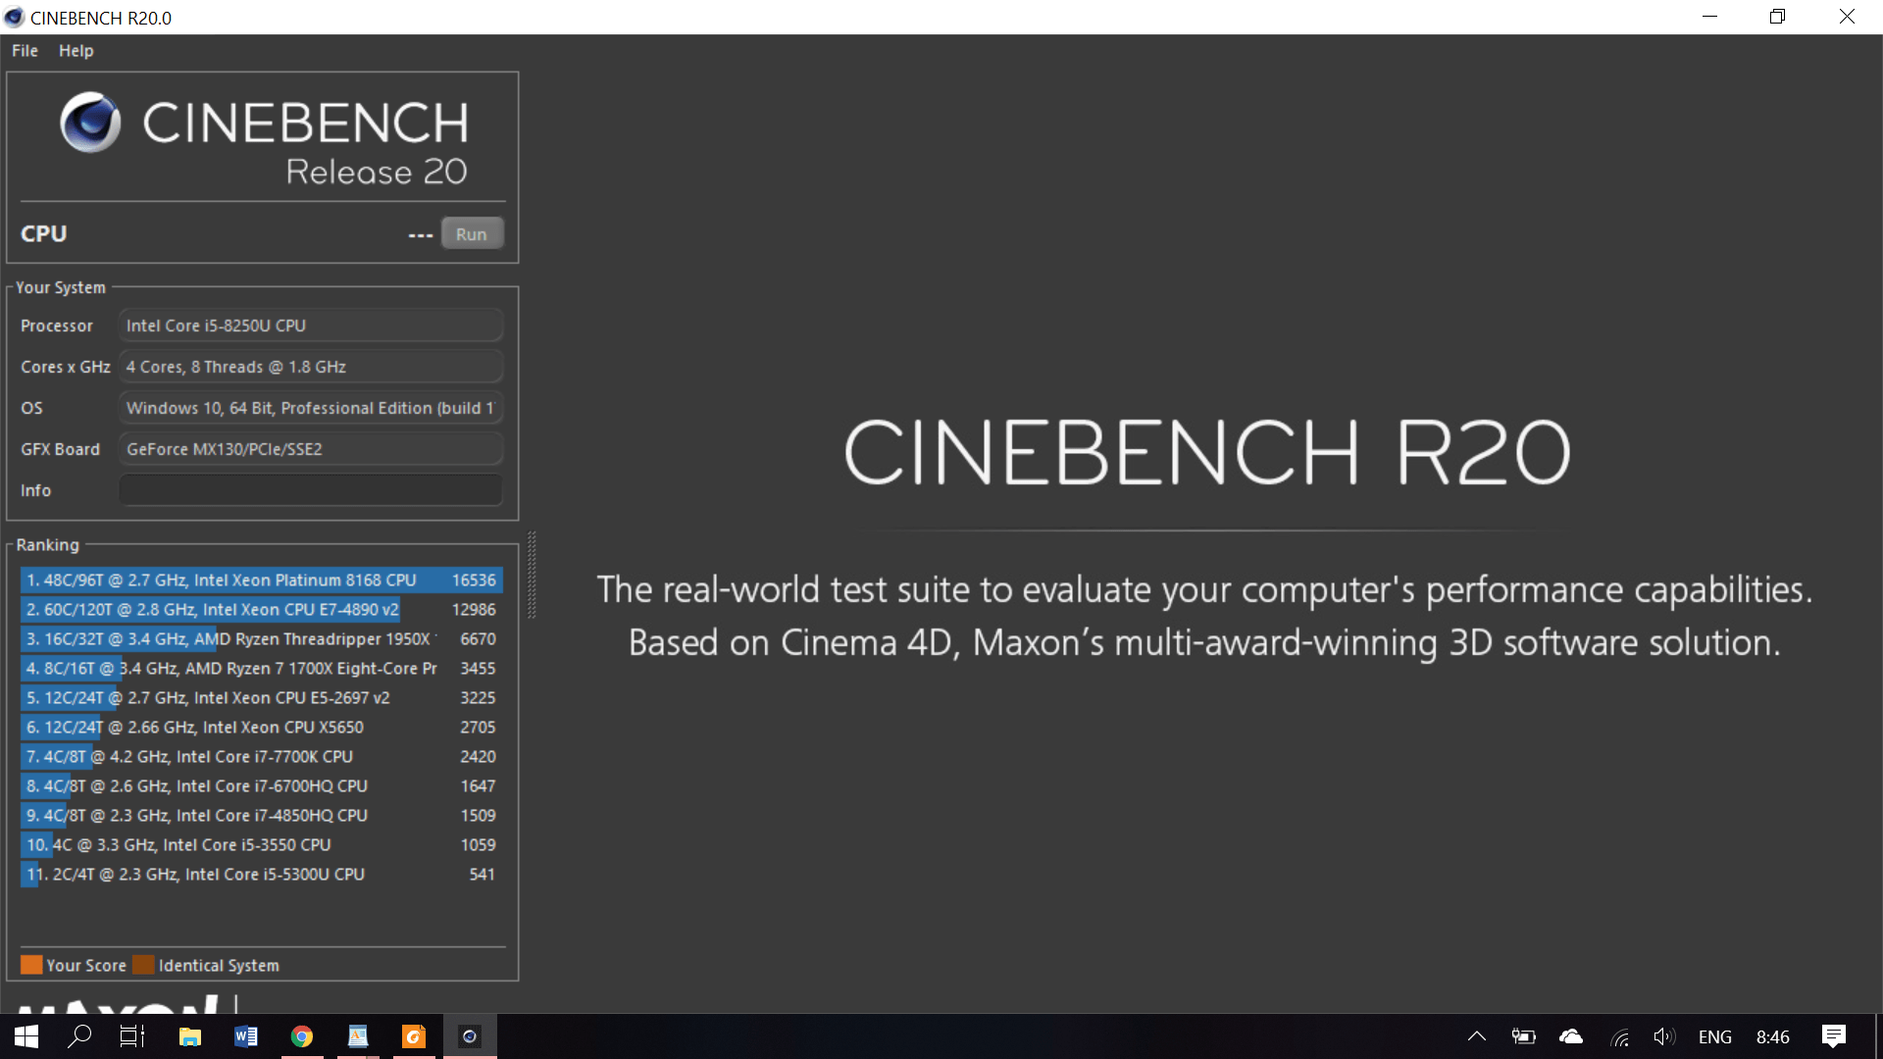The height and width of the screenshot is (1059, 1883).
Task: Select ranking row Xeon CPU E7-4890 v2
Action: click(x=262, y=610)
